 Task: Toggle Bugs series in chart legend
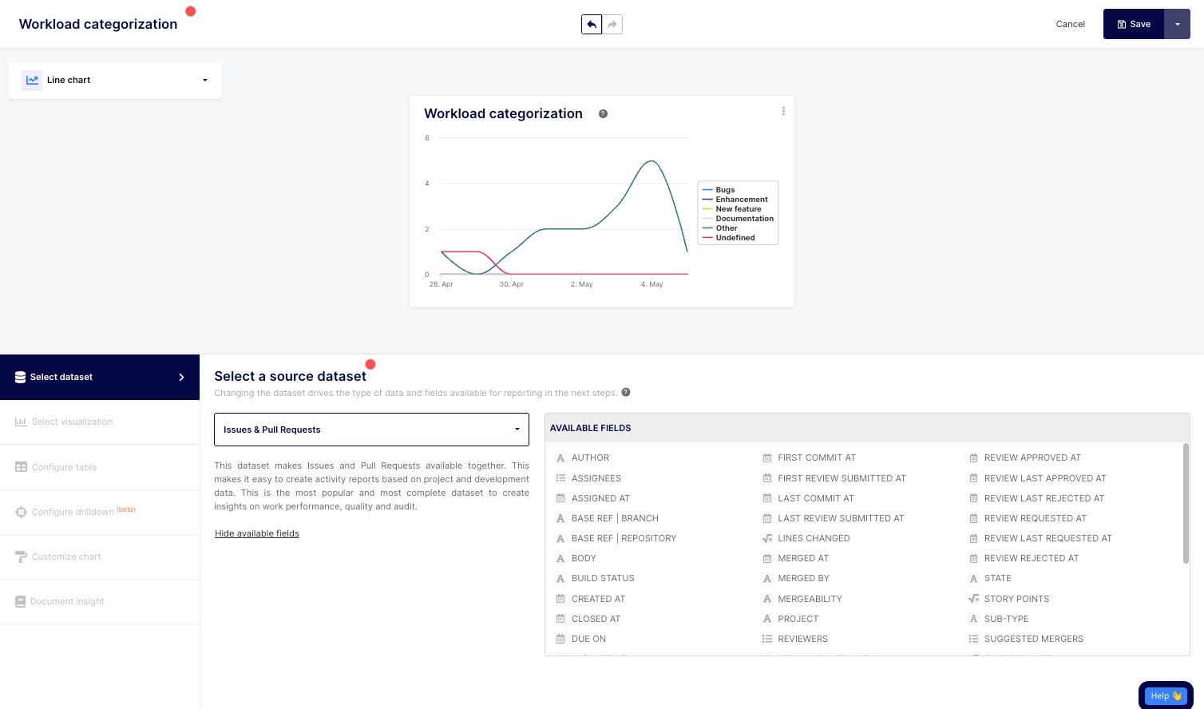(x=725, y=190)
